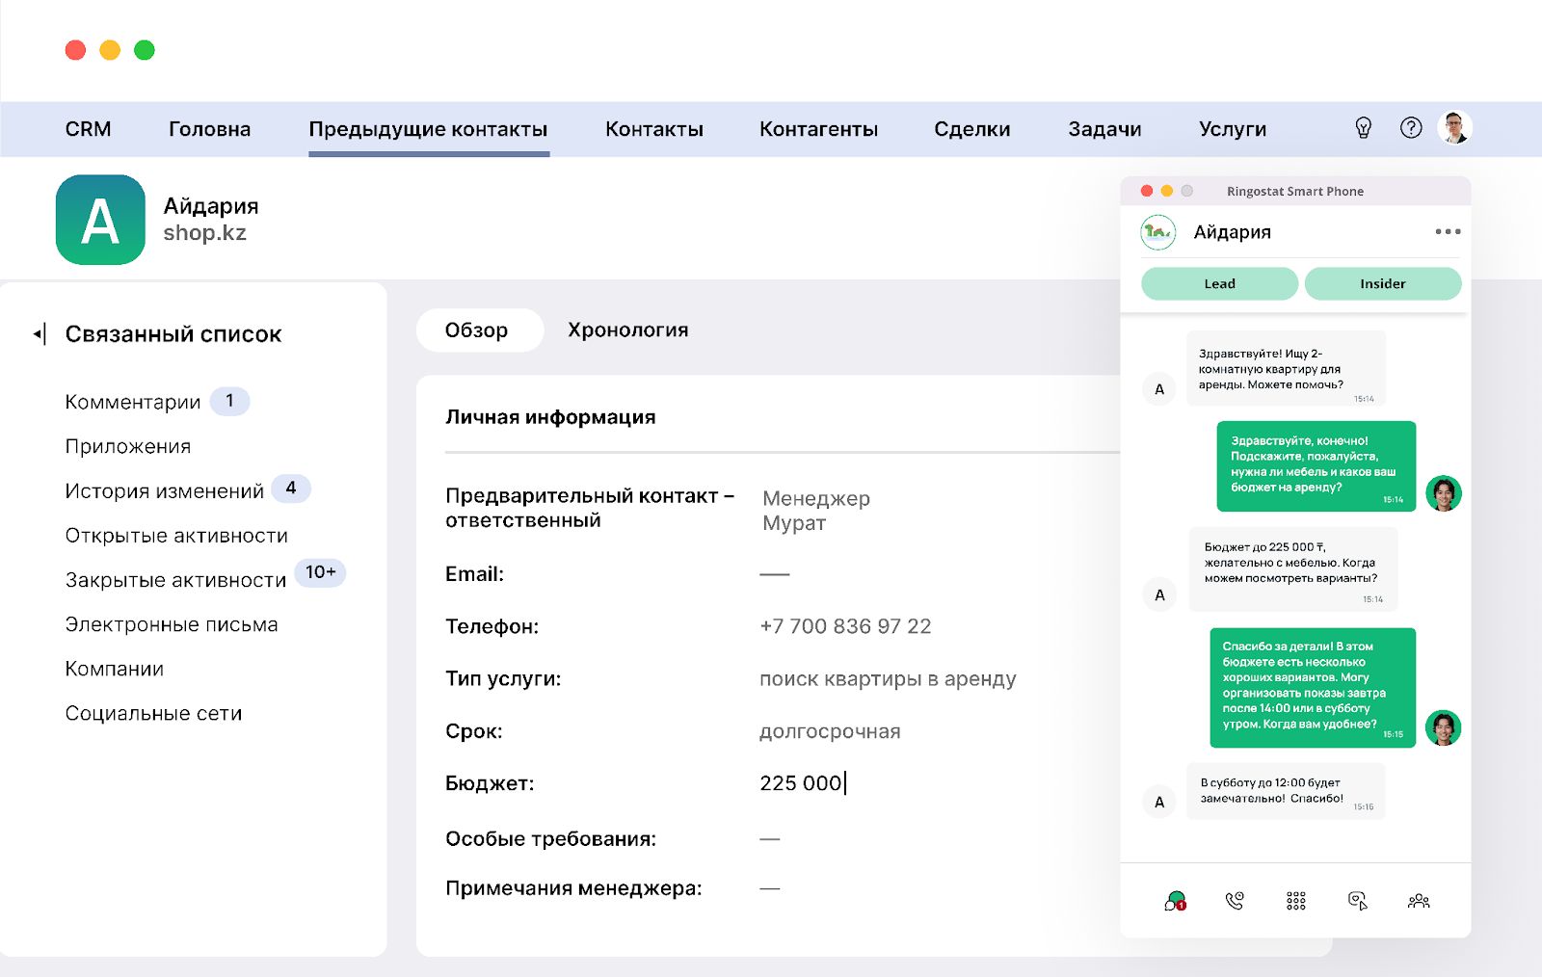Click the Бюджет field with 225 000
The height and width of the screenshot is (977, 1542).
801,783
